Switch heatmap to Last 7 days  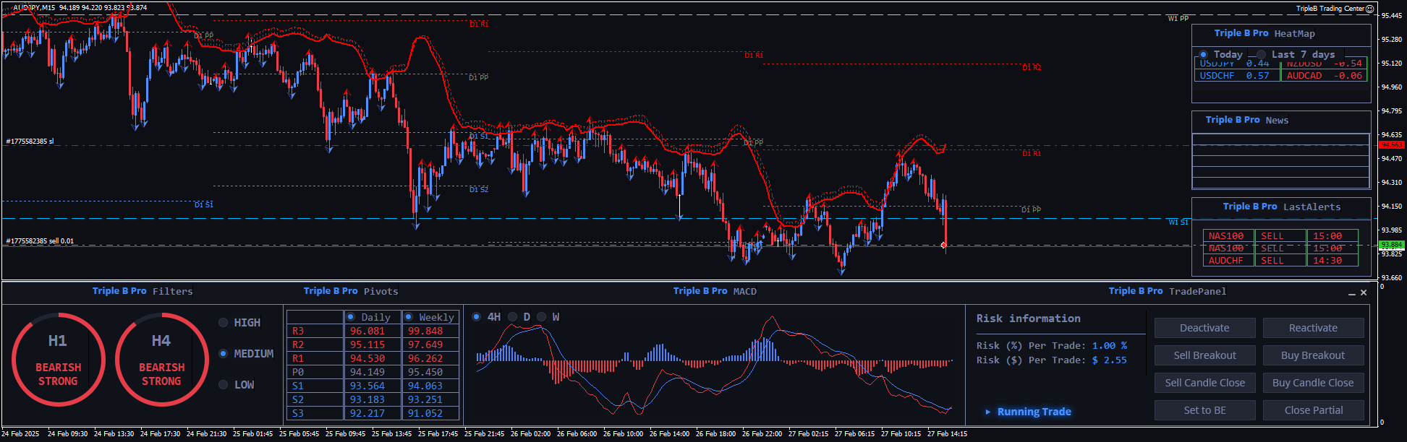[1262, 55]
